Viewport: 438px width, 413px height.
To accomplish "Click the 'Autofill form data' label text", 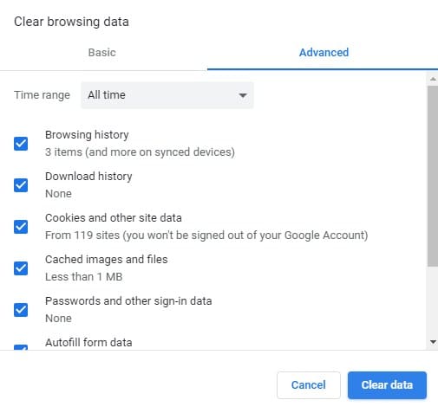I will click(x=88, y=343).
